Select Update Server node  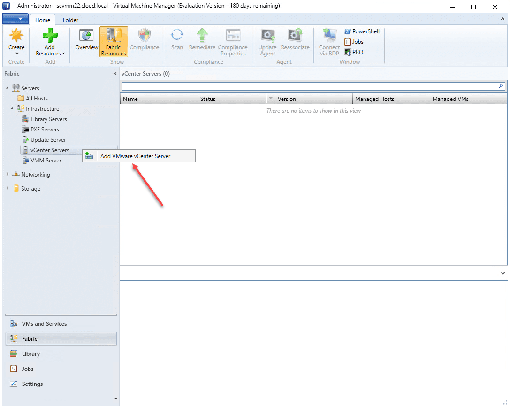[x=44, y=140]
